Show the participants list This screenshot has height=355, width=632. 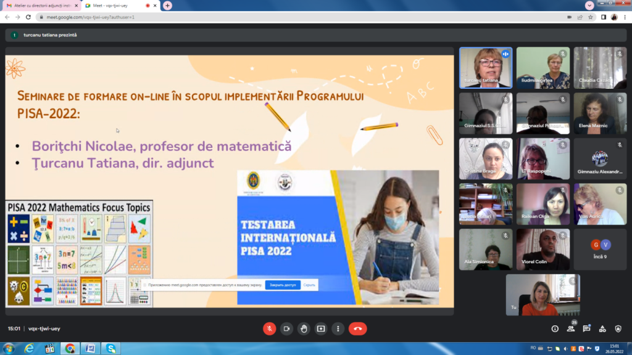[571, 329]
